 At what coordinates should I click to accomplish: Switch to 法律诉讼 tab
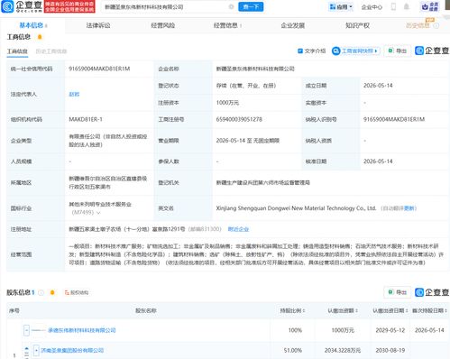coord(98,25)
